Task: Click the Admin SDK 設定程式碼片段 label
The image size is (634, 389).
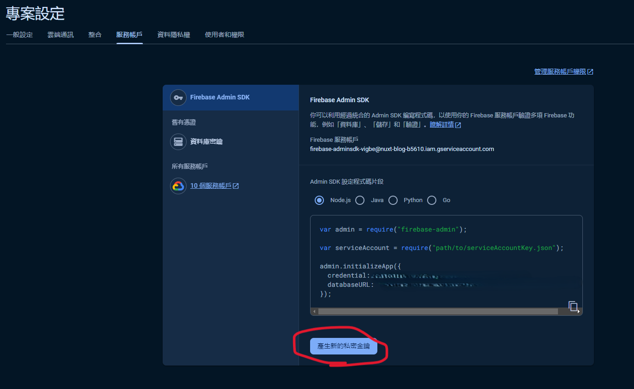Action: coord(346,182)
